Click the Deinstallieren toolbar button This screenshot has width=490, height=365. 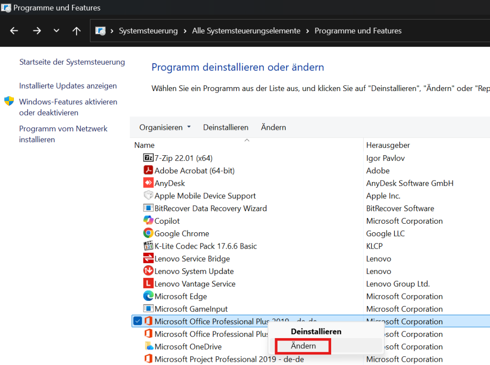pos(226,127)
